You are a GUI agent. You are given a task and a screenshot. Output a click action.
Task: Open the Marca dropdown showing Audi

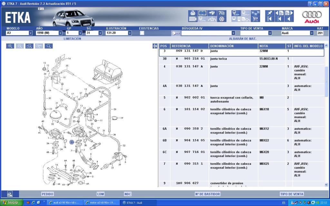tap(312, 33)
